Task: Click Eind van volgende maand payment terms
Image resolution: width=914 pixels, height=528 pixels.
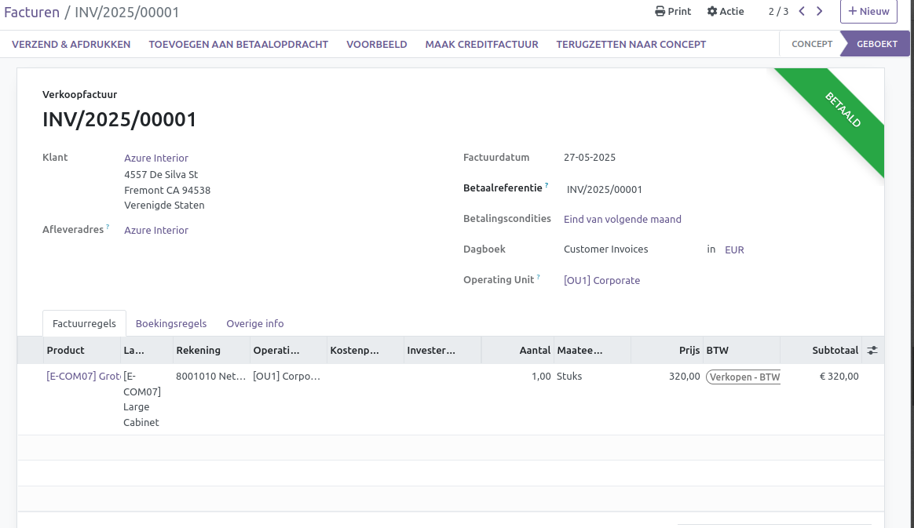Action: tap(622, 220)
